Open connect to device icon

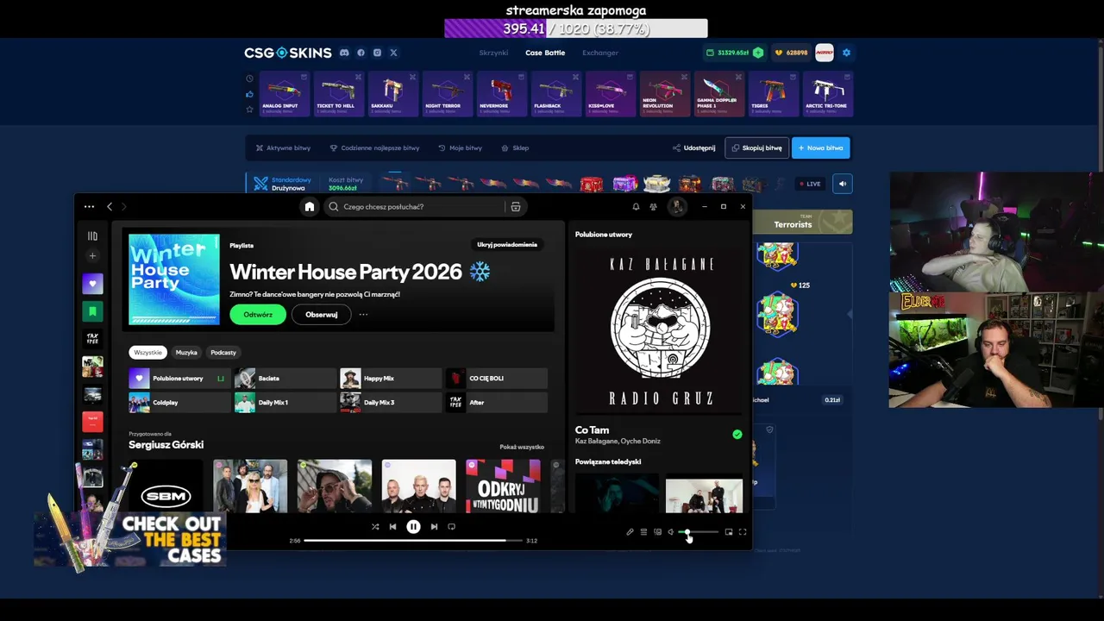tap(657, 532)
